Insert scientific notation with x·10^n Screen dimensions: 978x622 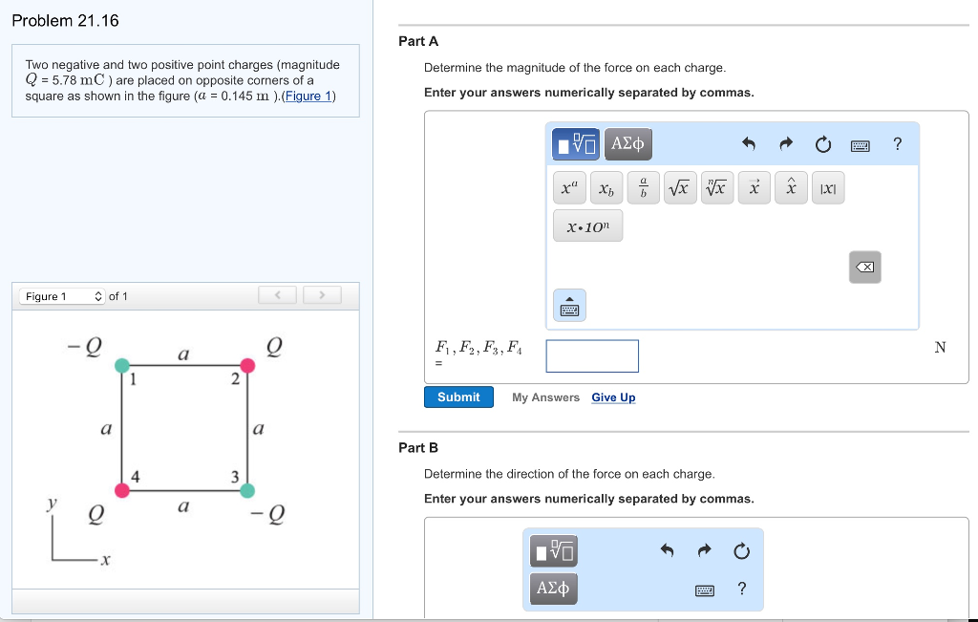point(587,225)
